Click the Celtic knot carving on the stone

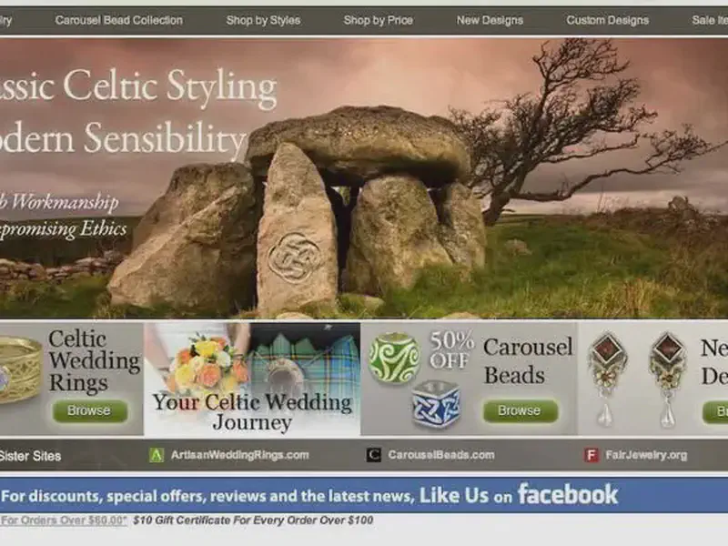tap(293, 258)
